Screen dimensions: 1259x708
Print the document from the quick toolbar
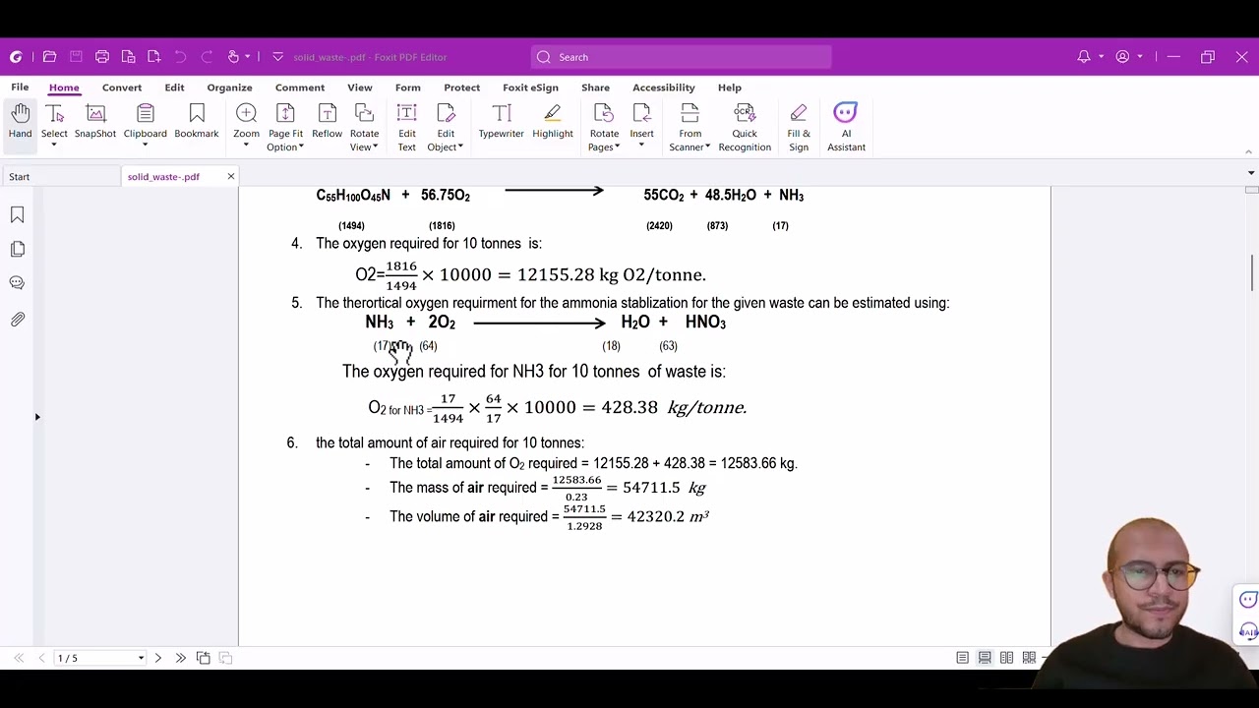102,57
